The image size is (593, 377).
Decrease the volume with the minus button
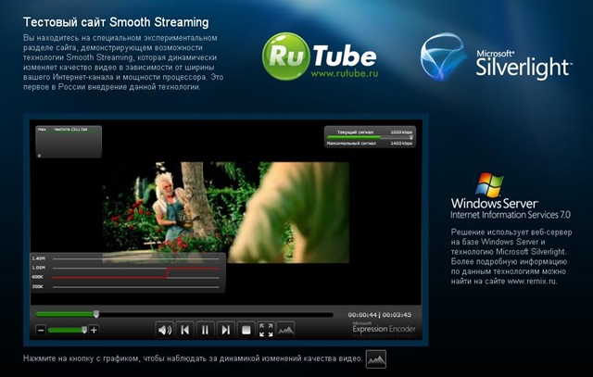tap(41, 330)
